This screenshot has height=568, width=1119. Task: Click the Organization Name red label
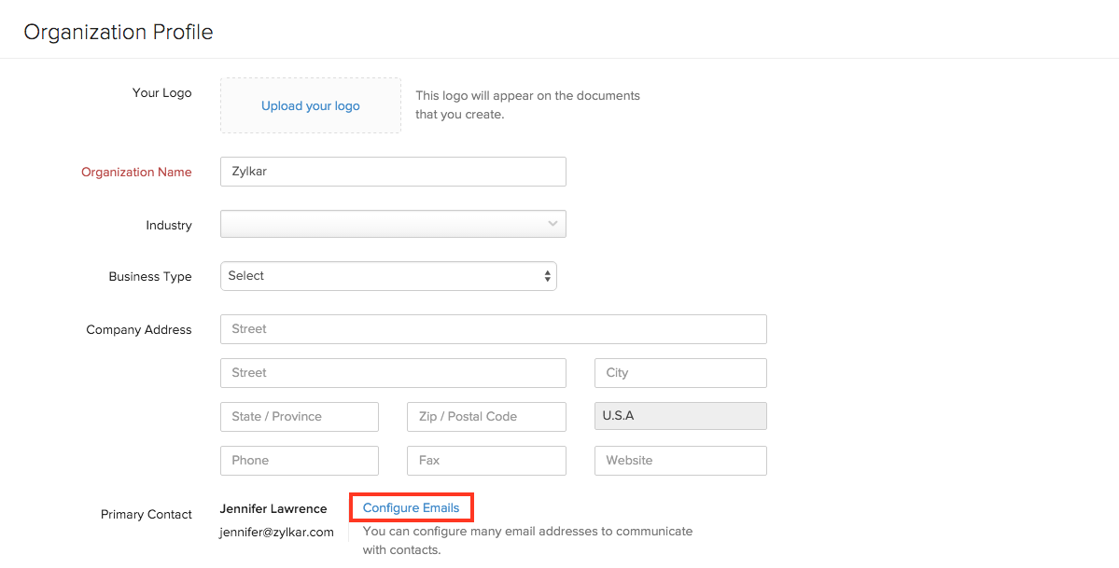tap(136, 172)
